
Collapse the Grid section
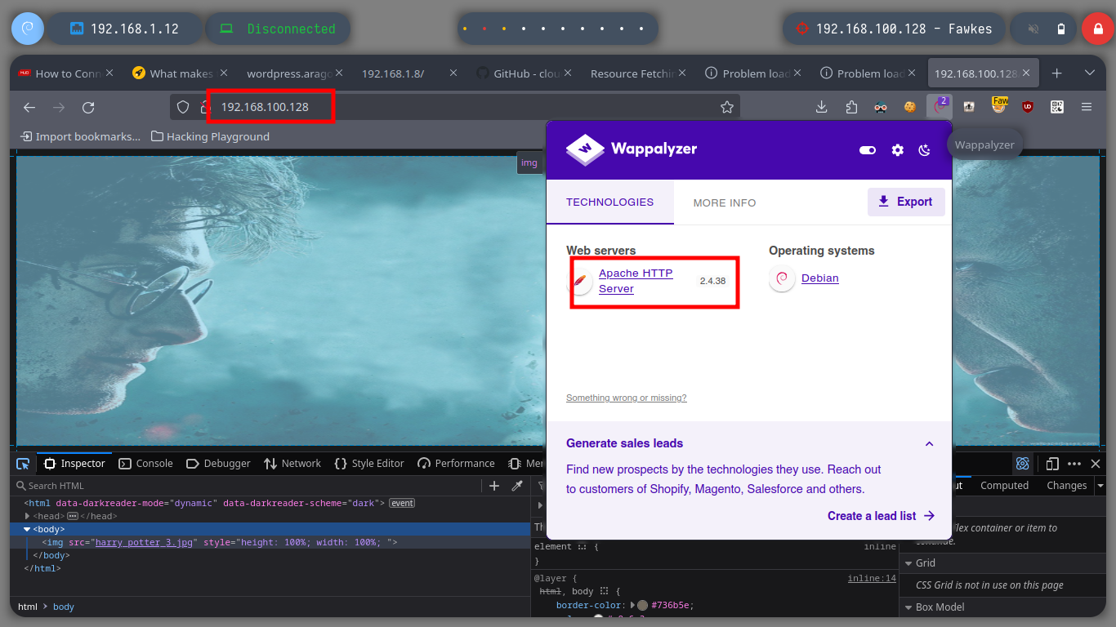(908, 563)
